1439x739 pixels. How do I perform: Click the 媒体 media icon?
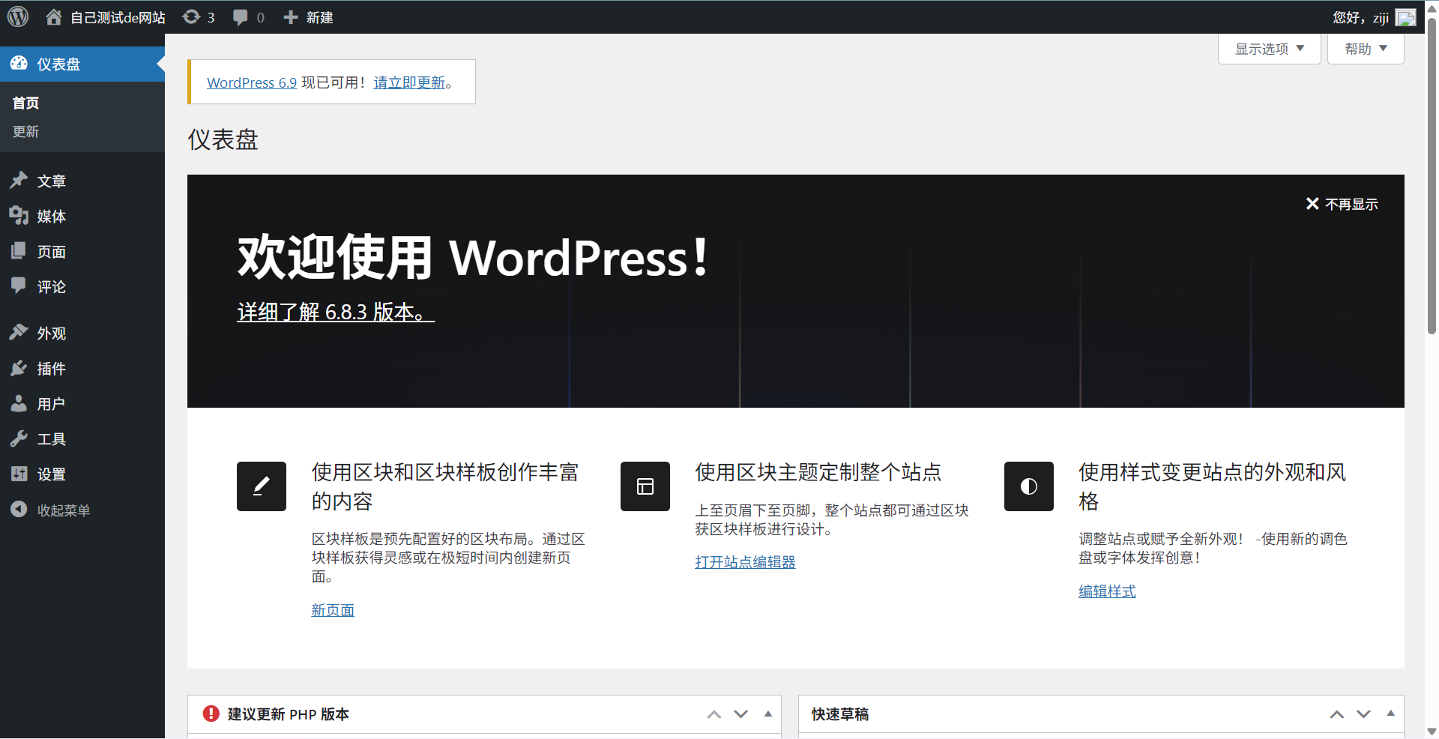click(19, 216)
